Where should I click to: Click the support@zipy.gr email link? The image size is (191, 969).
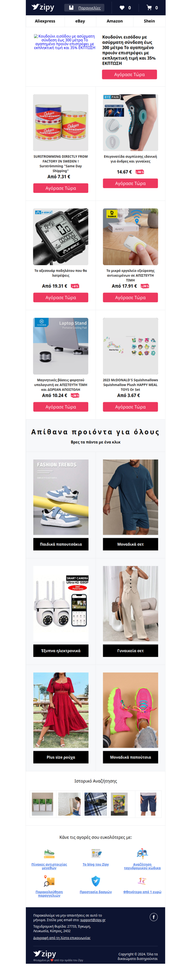coord(93,920)
